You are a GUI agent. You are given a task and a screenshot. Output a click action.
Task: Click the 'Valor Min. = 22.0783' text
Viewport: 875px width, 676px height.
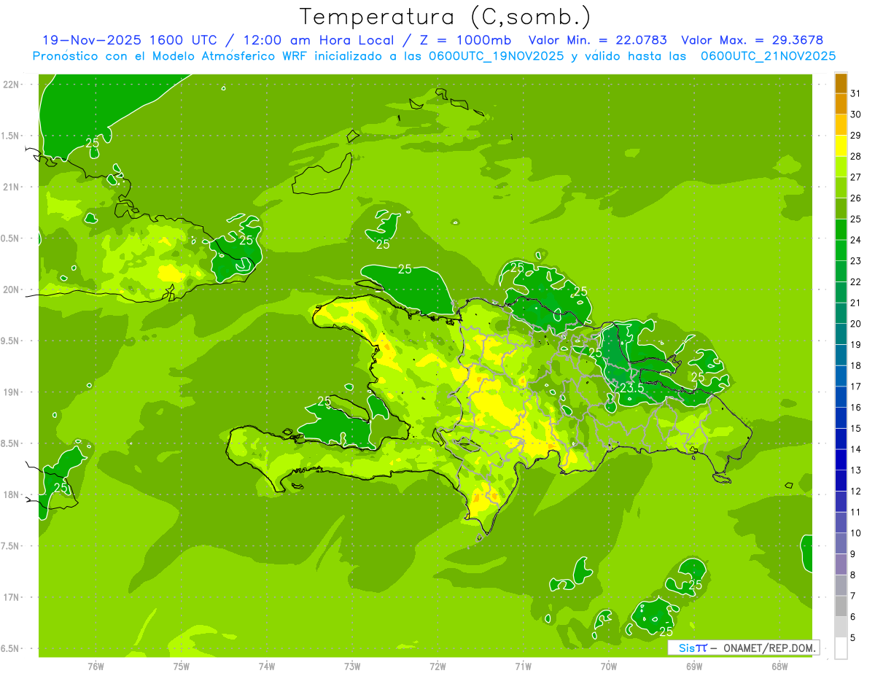tap(598, 40)
